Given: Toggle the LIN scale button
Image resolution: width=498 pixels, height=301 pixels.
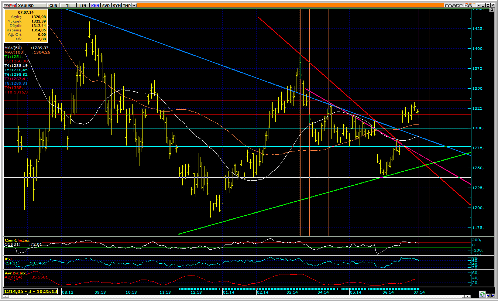Looking at the screenshot, I should click(x=83, y=6).
